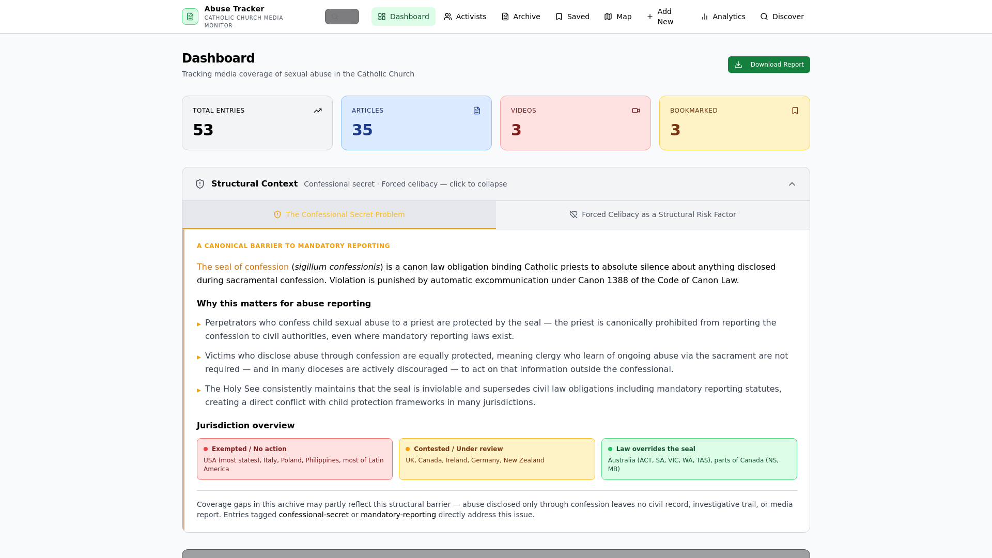The image size is (992, 558).
Task: Collapse the Structural Context panel chevron
Action: point(792,184)
